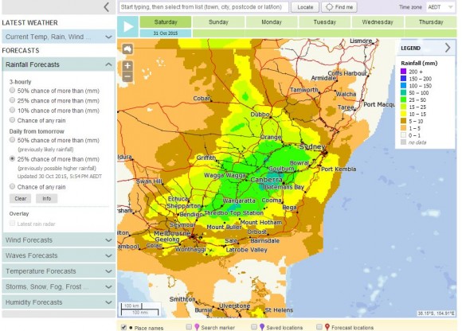The height and width of the screenshot is (331, 462).
Task: Click Canberra on the map
Action: click(x=266, y=180)
